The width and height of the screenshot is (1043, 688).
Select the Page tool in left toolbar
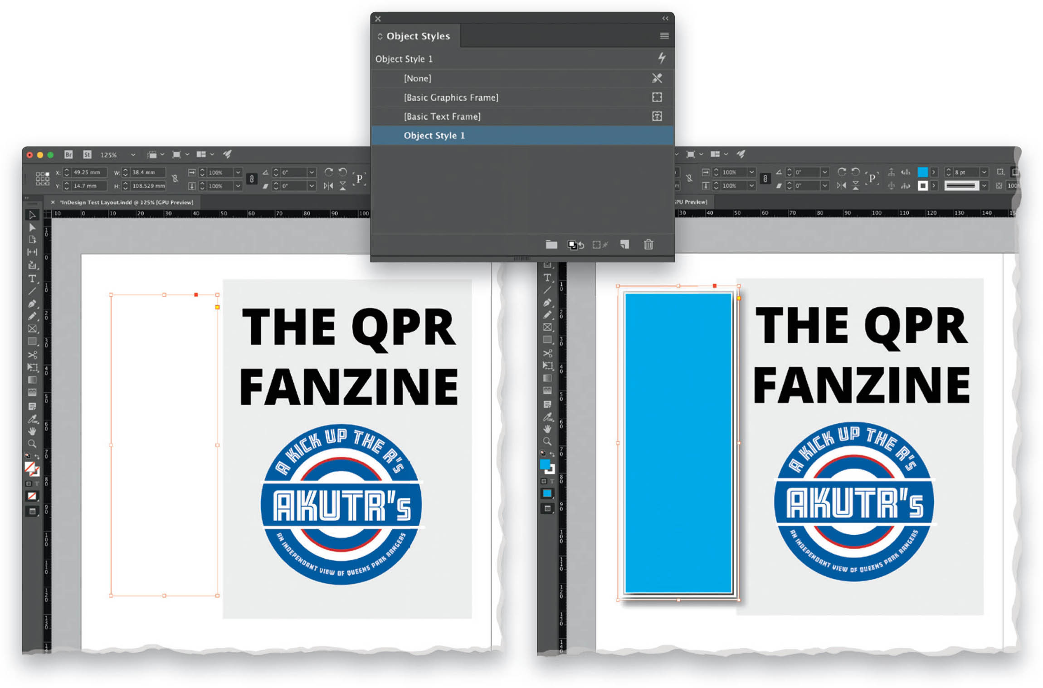click(32, 239)
